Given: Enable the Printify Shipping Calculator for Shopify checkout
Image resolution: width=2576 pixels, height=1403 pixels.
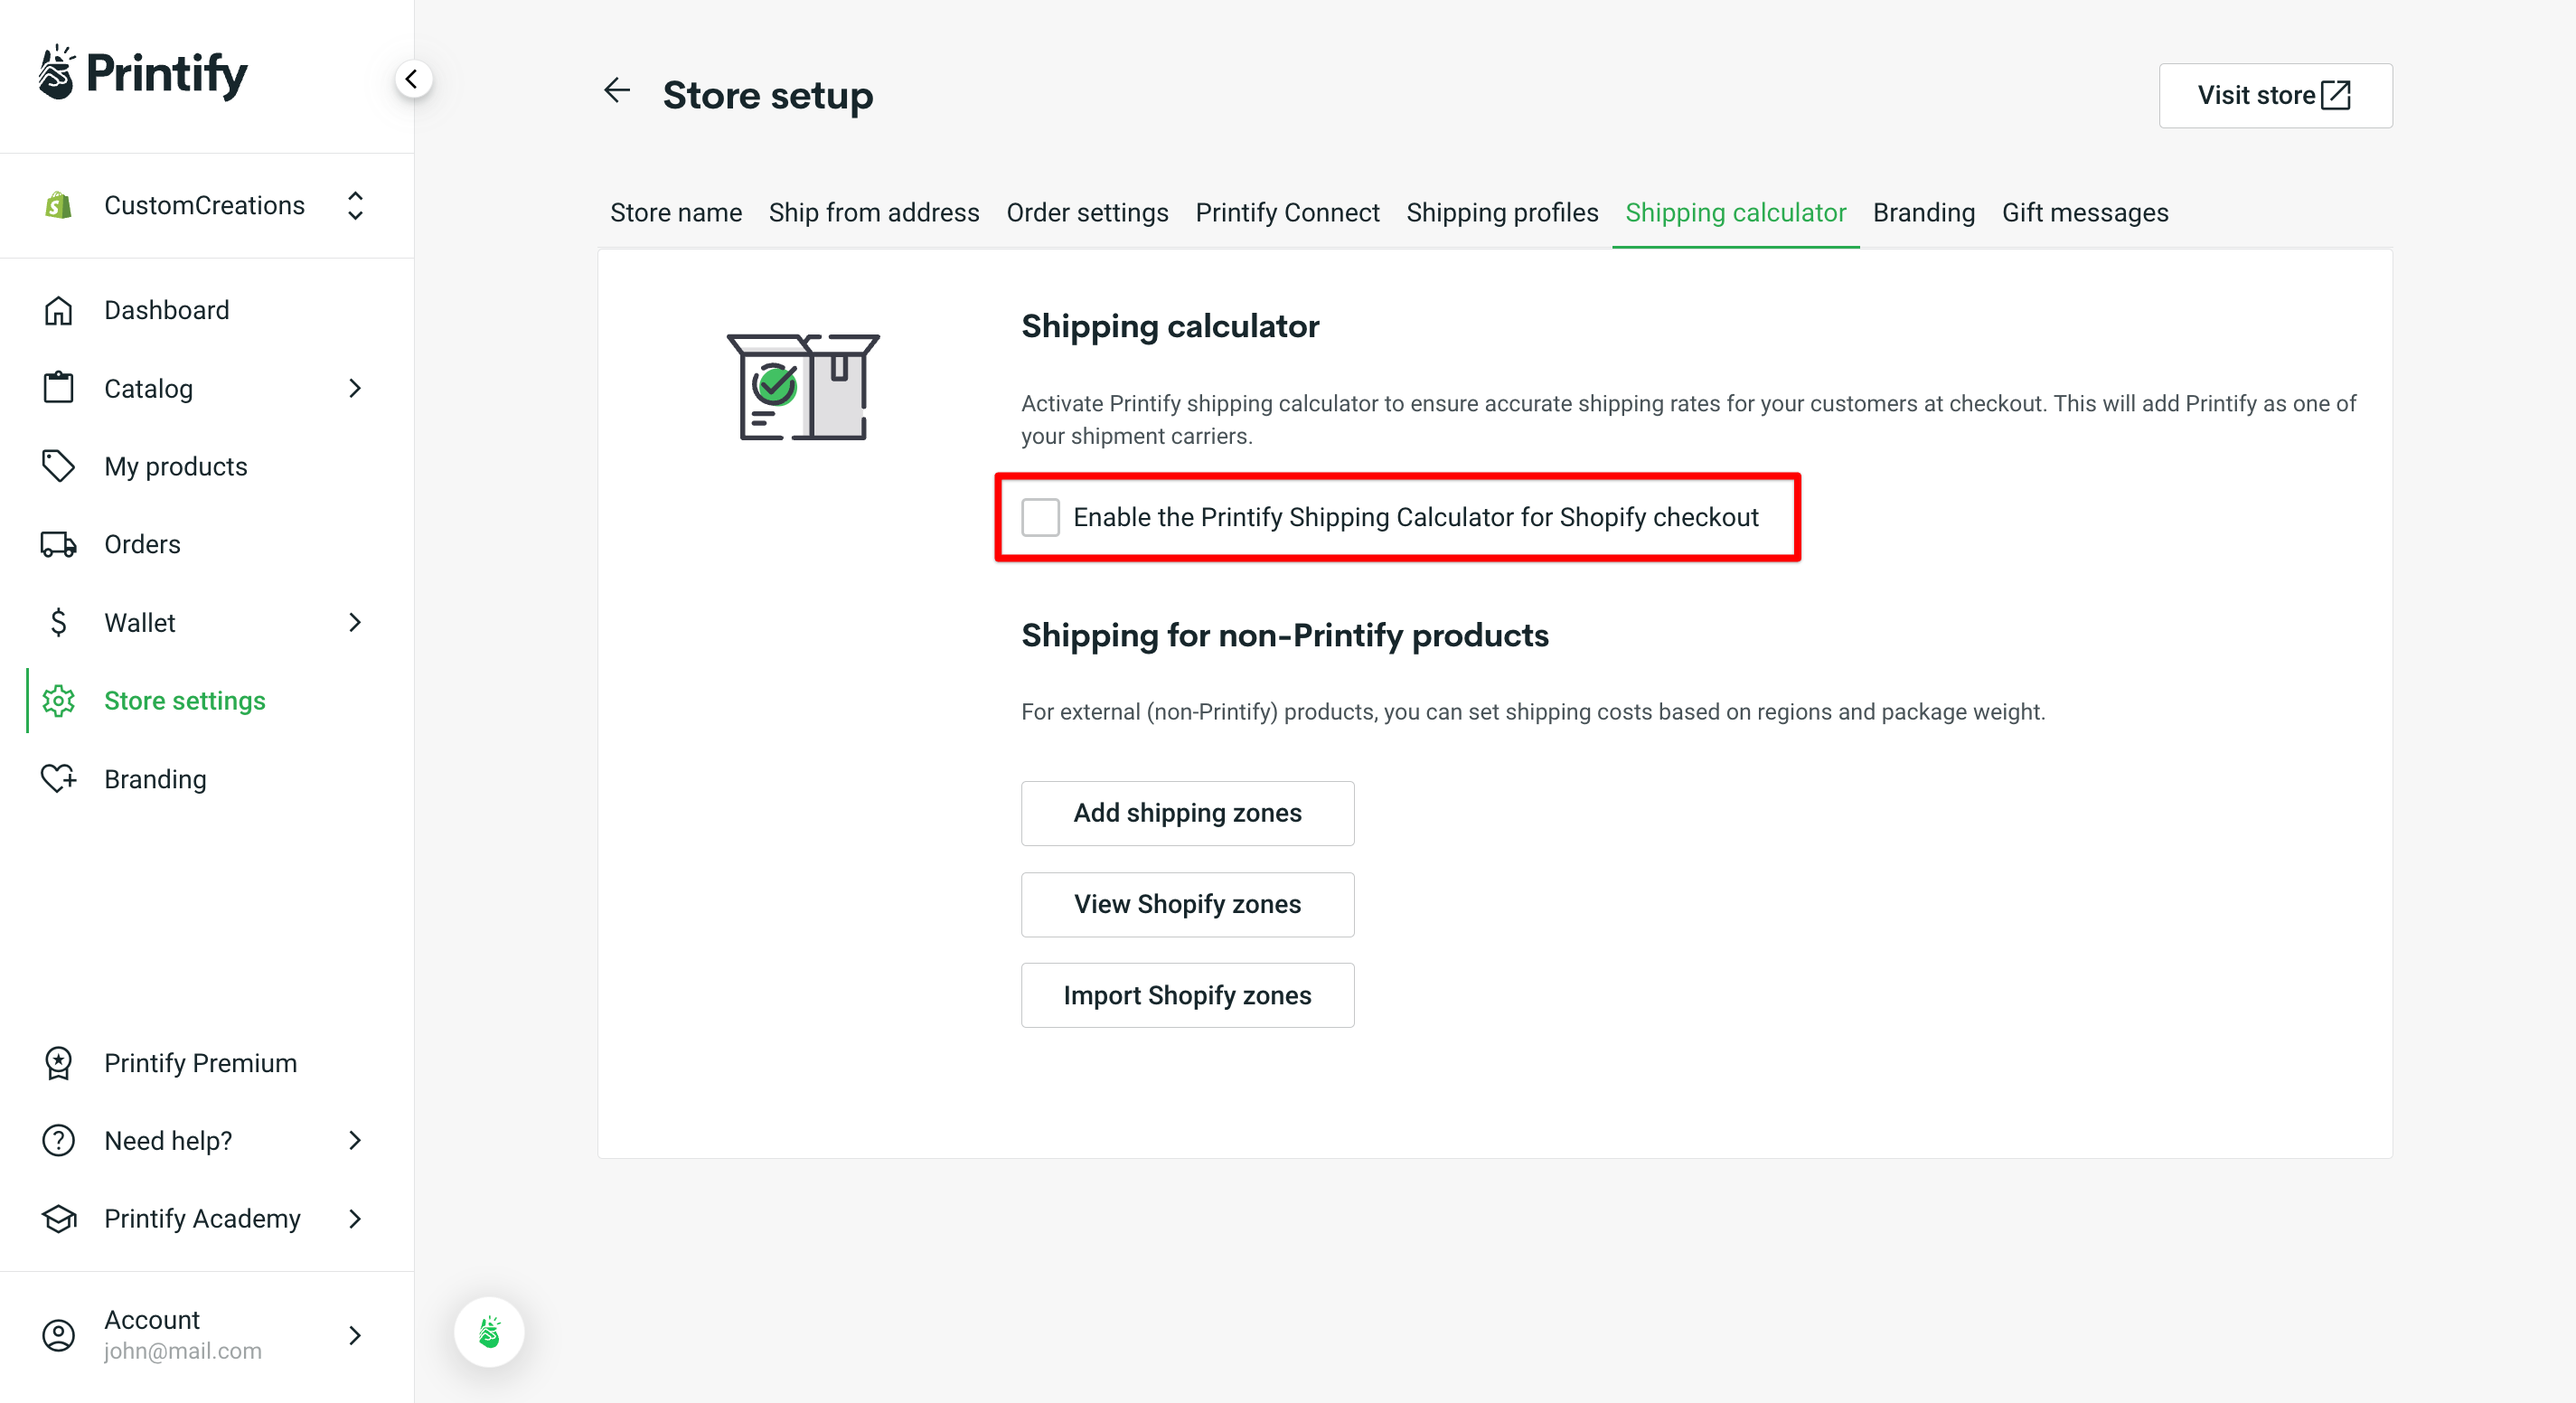Looking at the screenshot, I should point(1041,517).
